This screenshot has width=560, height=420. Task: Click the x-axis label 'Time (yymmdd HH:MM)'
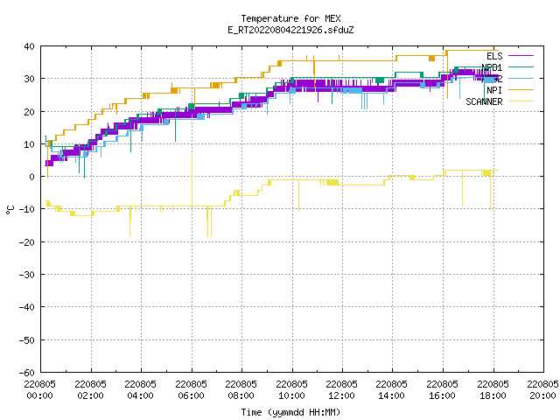tap(290, 412)
